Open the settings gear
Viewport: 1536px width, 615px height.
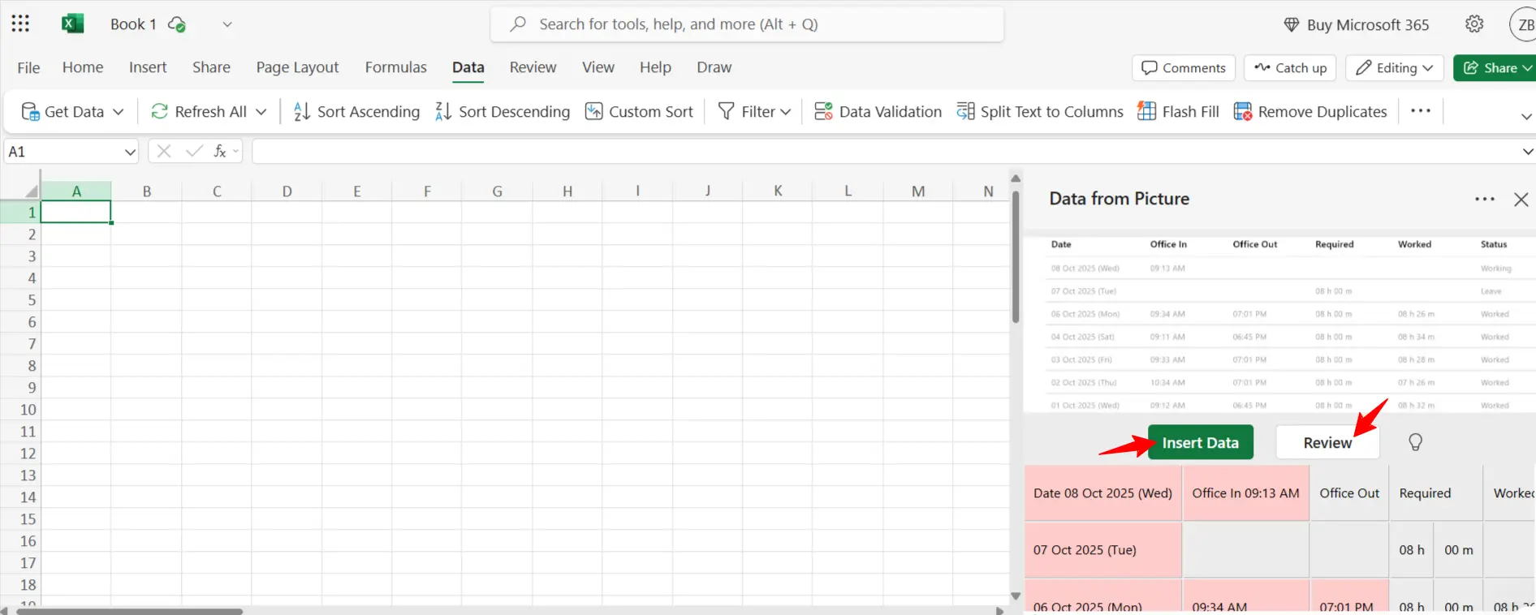1474,24
